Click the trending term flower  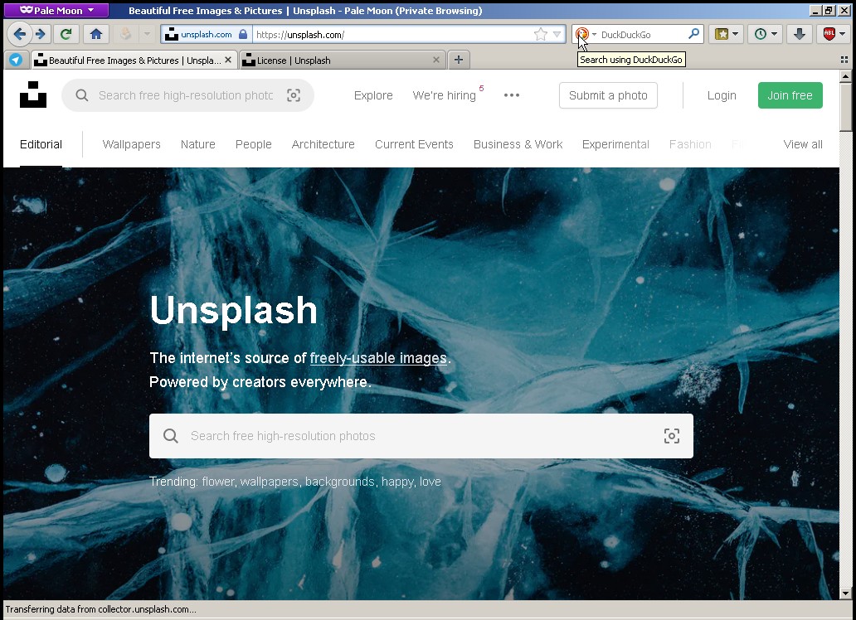click(218, 482)
